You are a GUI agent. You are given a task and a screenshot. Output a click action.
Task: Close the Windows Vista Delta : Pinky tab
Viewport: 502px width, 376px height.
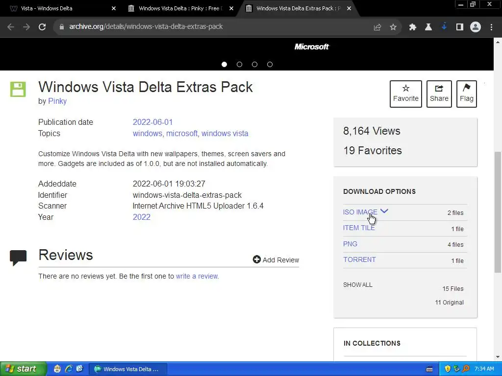pyautogui.click(x=231, y=8)
